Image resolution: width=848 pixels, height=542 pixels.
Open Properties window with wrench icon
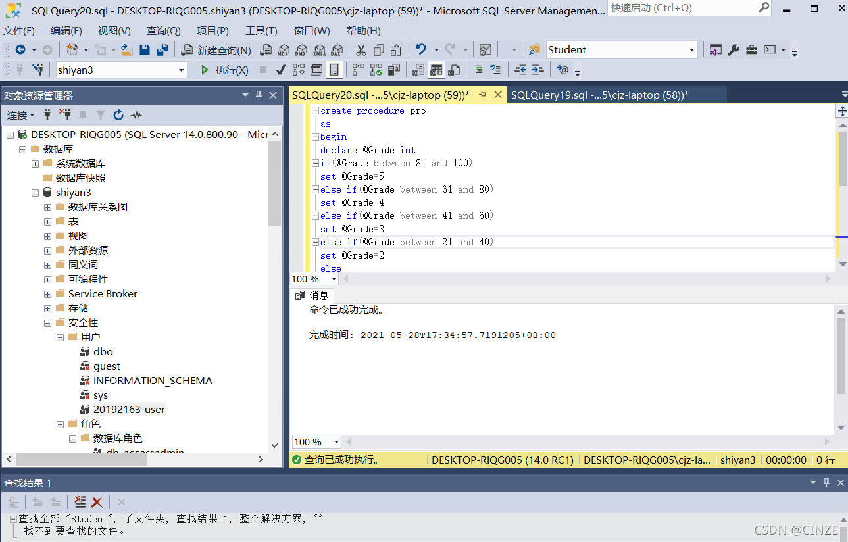734,49
